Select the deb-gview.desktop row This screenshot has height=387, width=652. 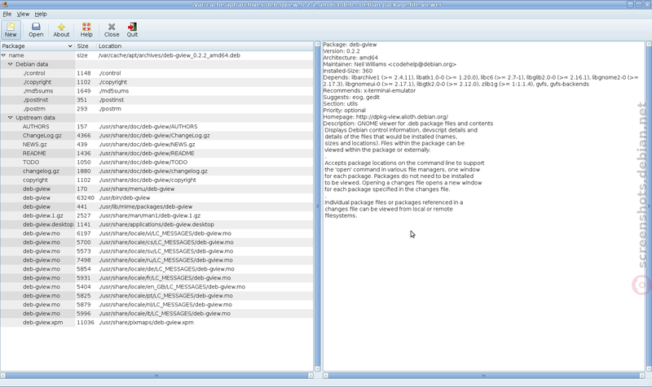[156, 224]
